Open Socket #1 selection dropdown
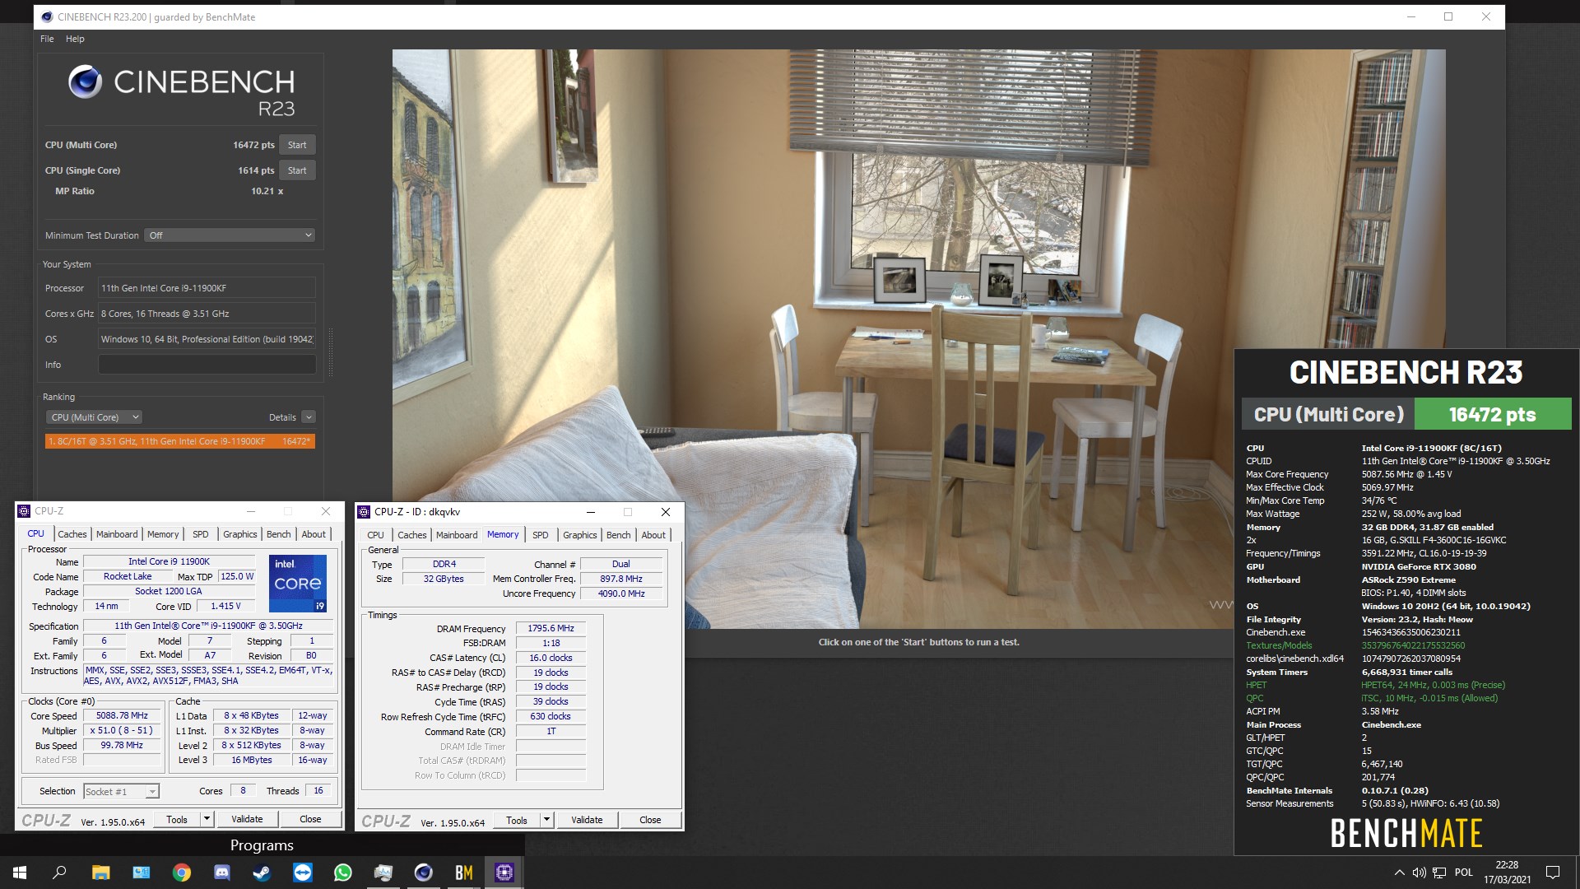Screen dimensions: 1580x889 point(121,791)
